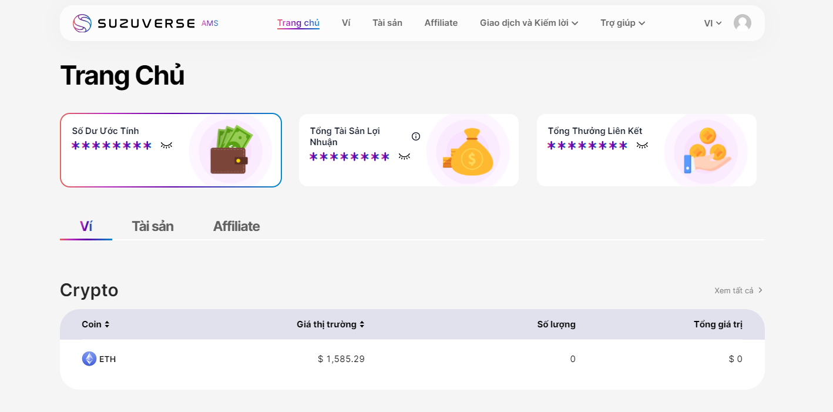Image resolution: width=833 pixels, height=412 pixels.
Task: Sort by the Coin column arrows
Action: (x=107, y=324)
